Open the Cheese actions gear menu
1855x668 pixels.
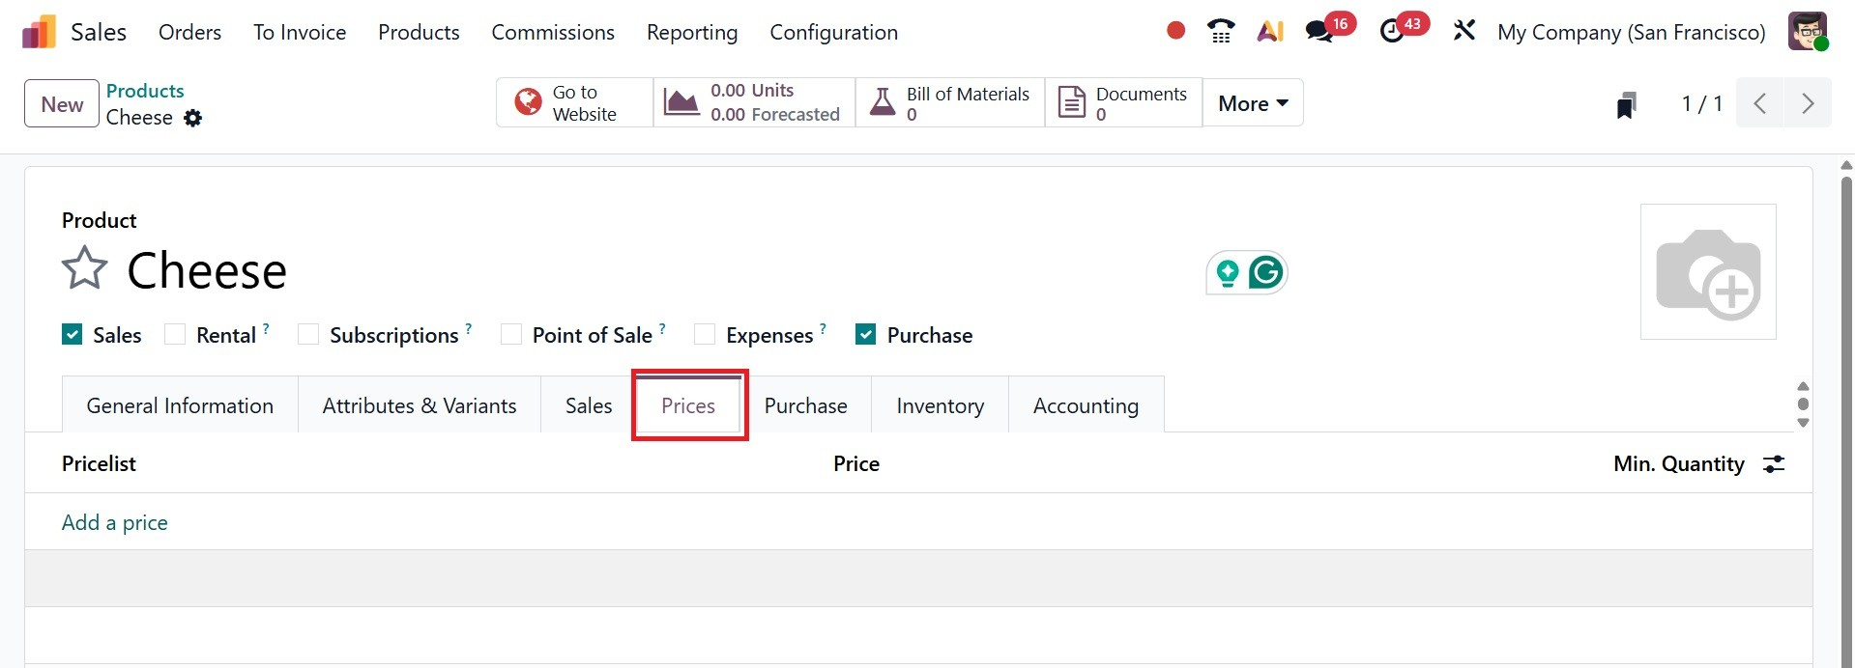193,118
